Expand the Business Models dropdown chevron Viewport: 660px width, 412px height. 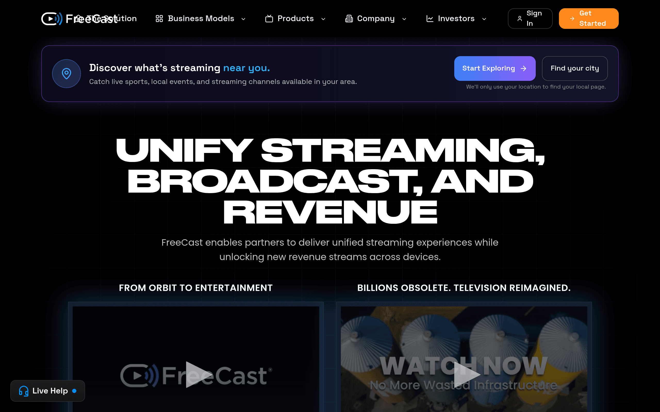[244, 19]
